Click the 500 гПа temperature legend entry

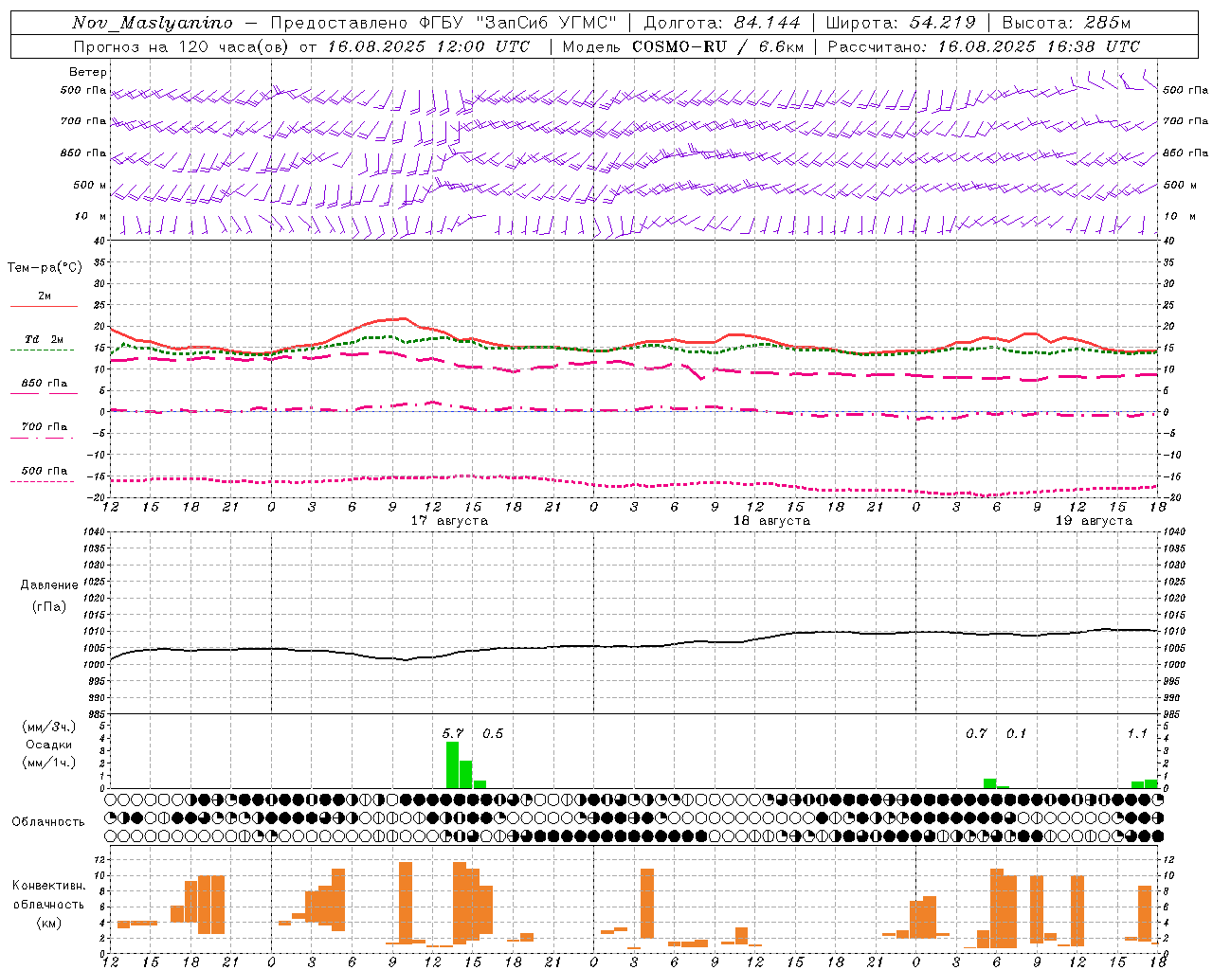[x=44, y=471]
